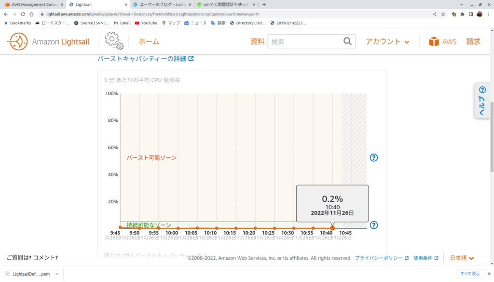
Task: Close the AWS Management Console tab
Action: coord(62,5)
